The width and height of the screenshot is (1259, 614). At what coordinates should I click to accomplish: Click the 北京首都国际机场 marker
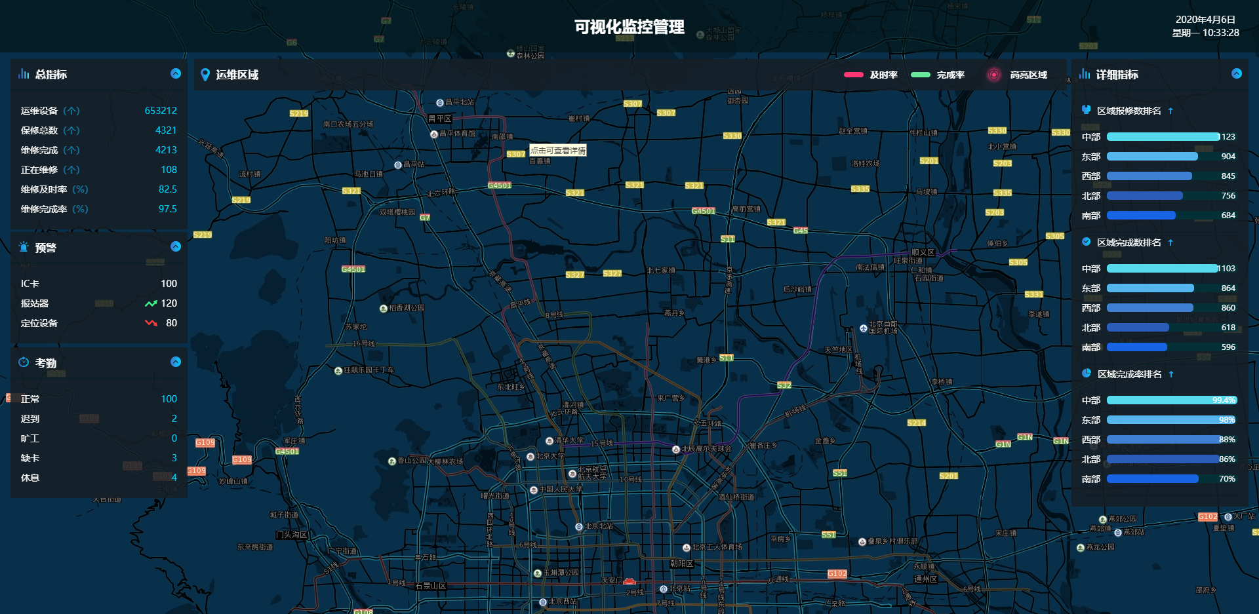[x=864, y=328]
